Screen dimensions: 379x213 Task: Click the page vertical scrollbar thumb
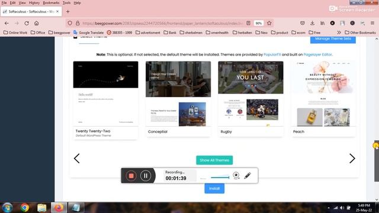377,161
